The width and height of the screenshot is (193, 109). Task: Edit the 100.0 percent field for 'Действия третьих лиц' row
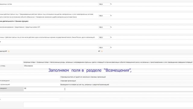(104, 37)
